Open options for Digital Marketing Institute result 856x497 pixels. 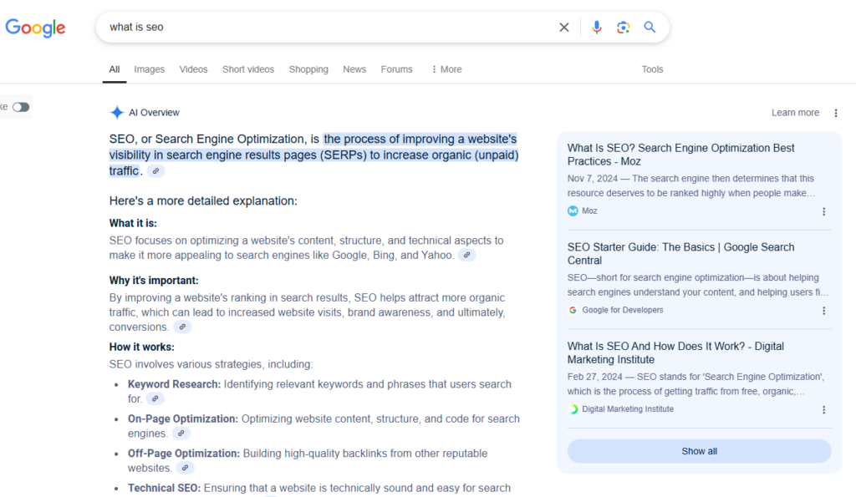(x=823, y=410)
